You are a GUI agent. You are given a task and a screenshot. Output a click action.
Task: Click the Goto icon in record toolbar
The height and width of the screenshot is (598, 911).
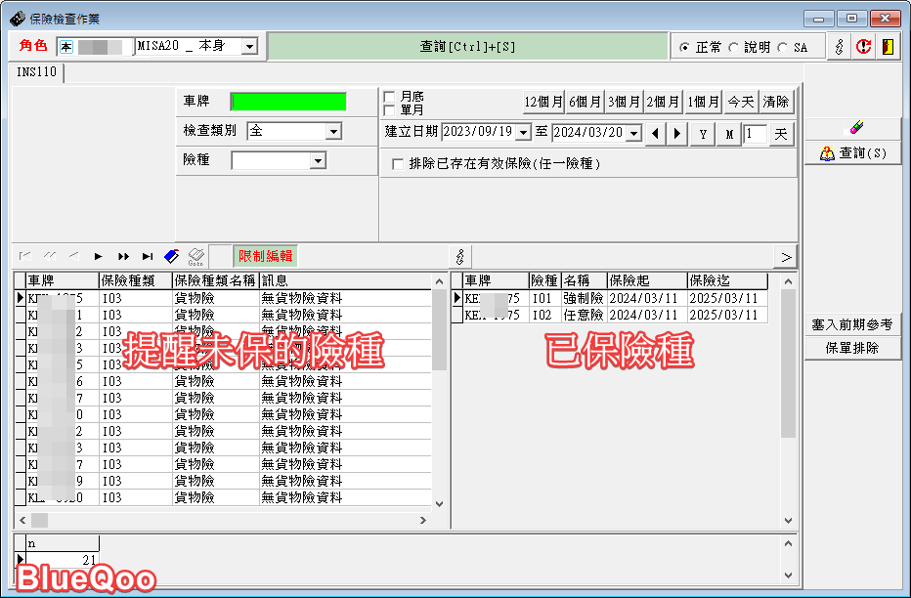click(x=195, y=256)
